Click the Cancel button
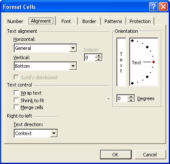The image size is (170, 164). tap(150, 155)
